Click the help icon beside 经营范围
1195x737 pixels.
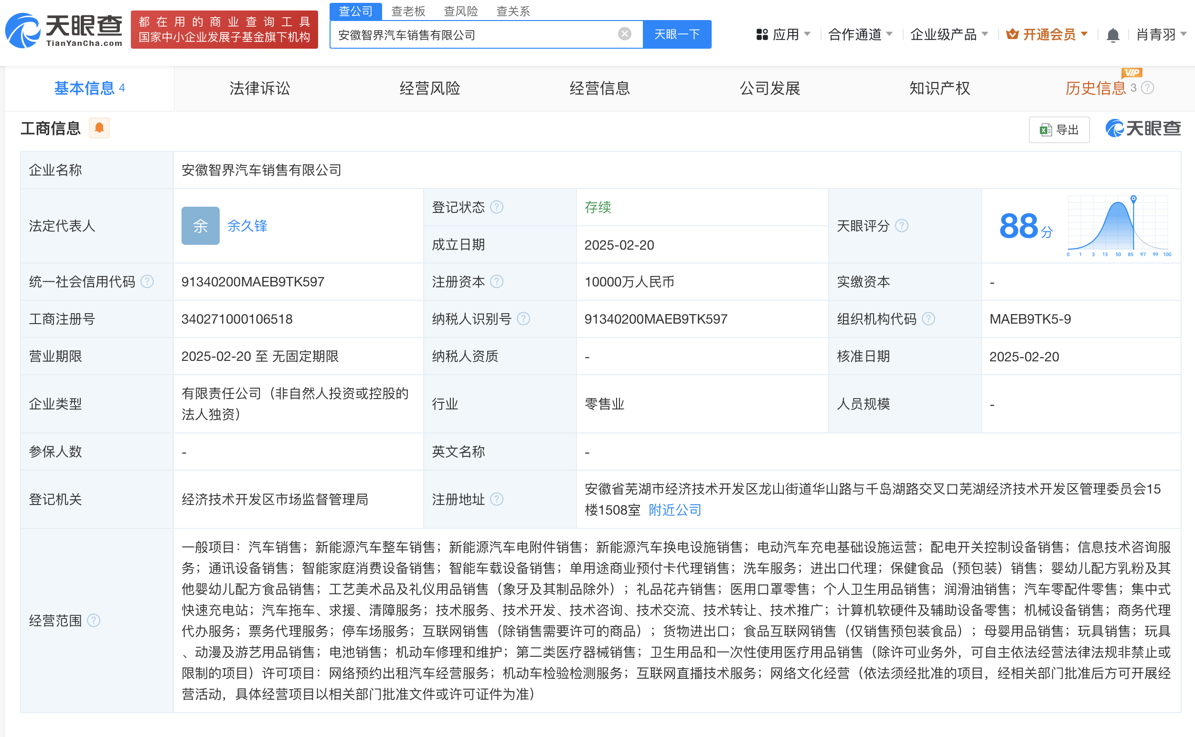pyautogui.click(x=94, y=621)
